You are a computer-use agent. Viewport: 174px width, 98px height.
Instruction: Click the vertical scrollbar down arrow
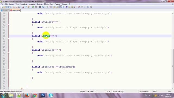173,88
